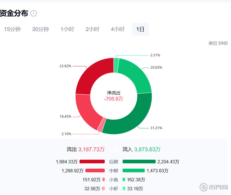Click the 小鱼 inflow green swatch

pos(124,180)
